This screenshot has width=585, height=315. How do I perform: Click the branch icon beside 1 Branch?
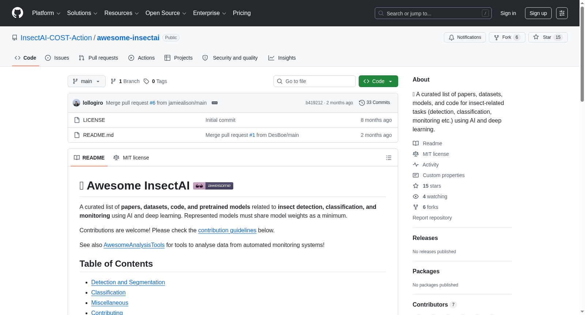(x=113, y=81)
